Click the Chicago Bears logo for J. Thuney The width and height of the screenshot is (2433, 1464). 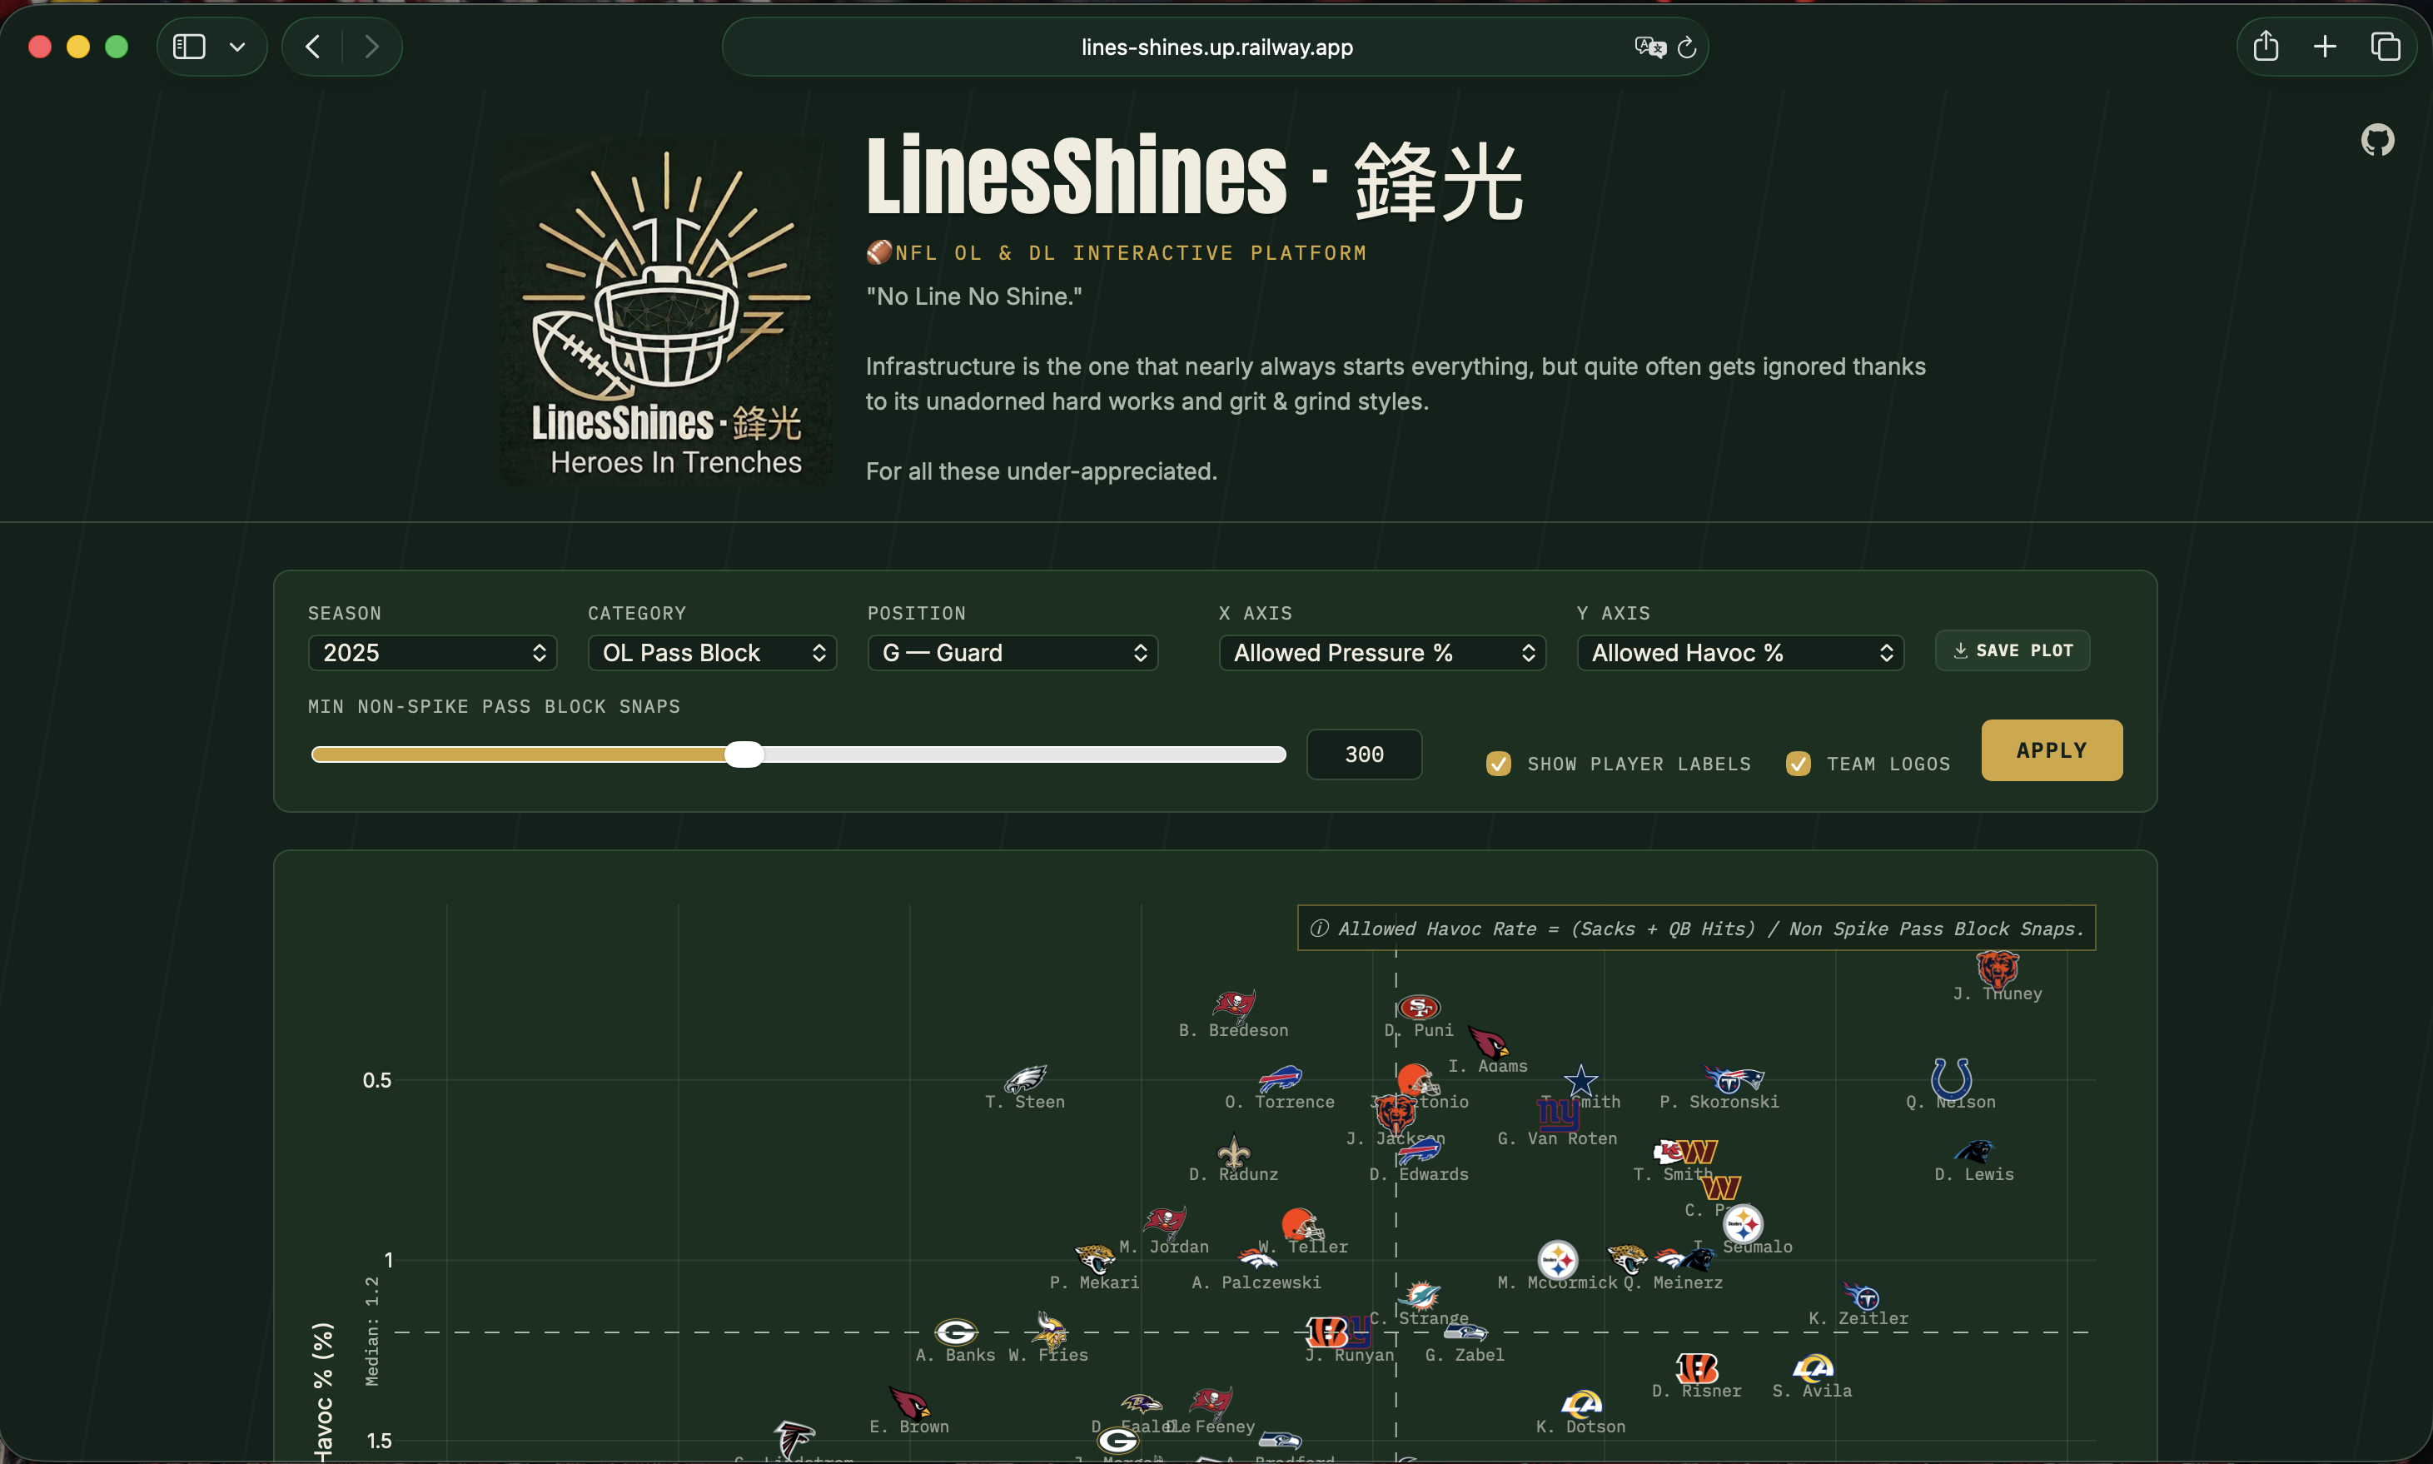(1997, 969)
